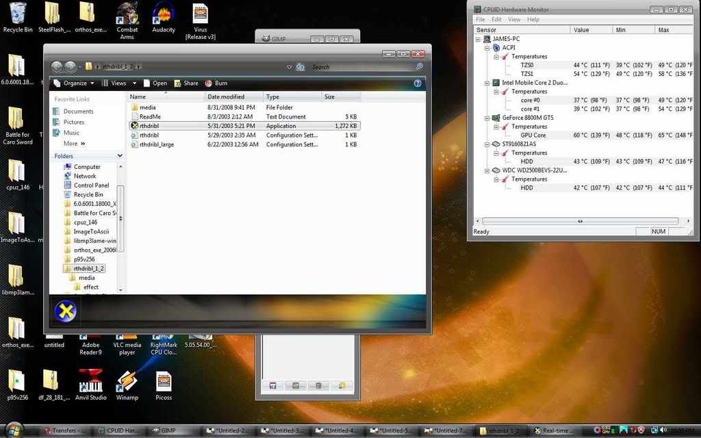The width and height of the screenshot is (701, 438).
Task: Collapse the Folders pane chevron
Action: pos(120,155)
